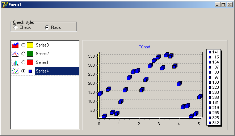Select the Series2 list label
235x136 pixels.
coord(42,54)
